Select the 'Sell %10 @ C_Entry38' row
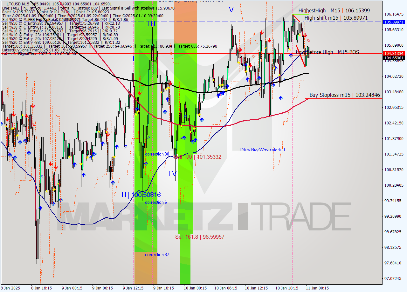Viewport: 407px width, 292px height. coord(61,23)
